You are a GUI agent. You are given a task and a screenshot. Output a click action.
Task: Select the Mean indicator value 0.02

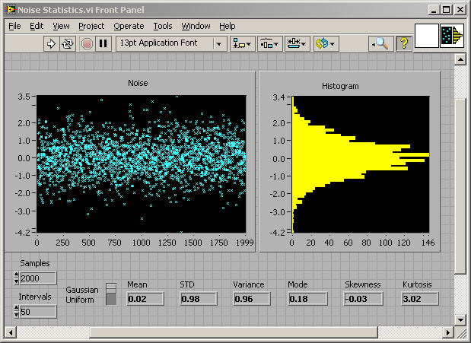point(145,299)
